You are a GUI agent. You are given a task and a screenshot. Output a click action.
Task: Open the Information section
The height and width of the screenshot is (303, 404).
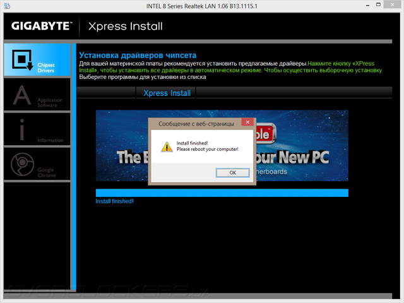coord(37,129)
